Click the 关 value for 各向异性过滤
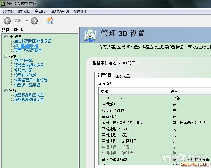The height and width of the screenshot is (168, 211). (x=174, y=111)
